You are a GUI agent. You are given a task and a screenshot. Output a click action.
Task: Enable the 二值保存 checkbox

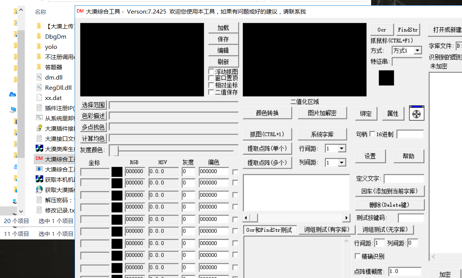(211, 92)
